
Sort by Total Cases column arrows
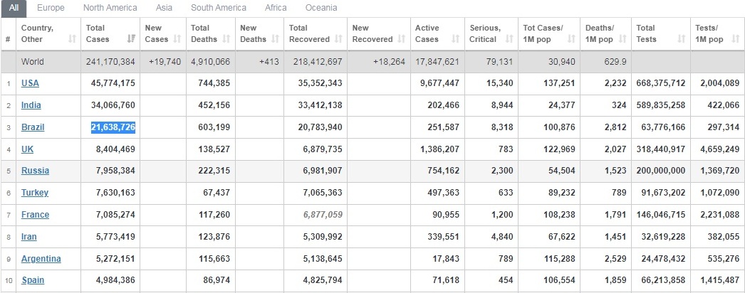tap(131, 39)
